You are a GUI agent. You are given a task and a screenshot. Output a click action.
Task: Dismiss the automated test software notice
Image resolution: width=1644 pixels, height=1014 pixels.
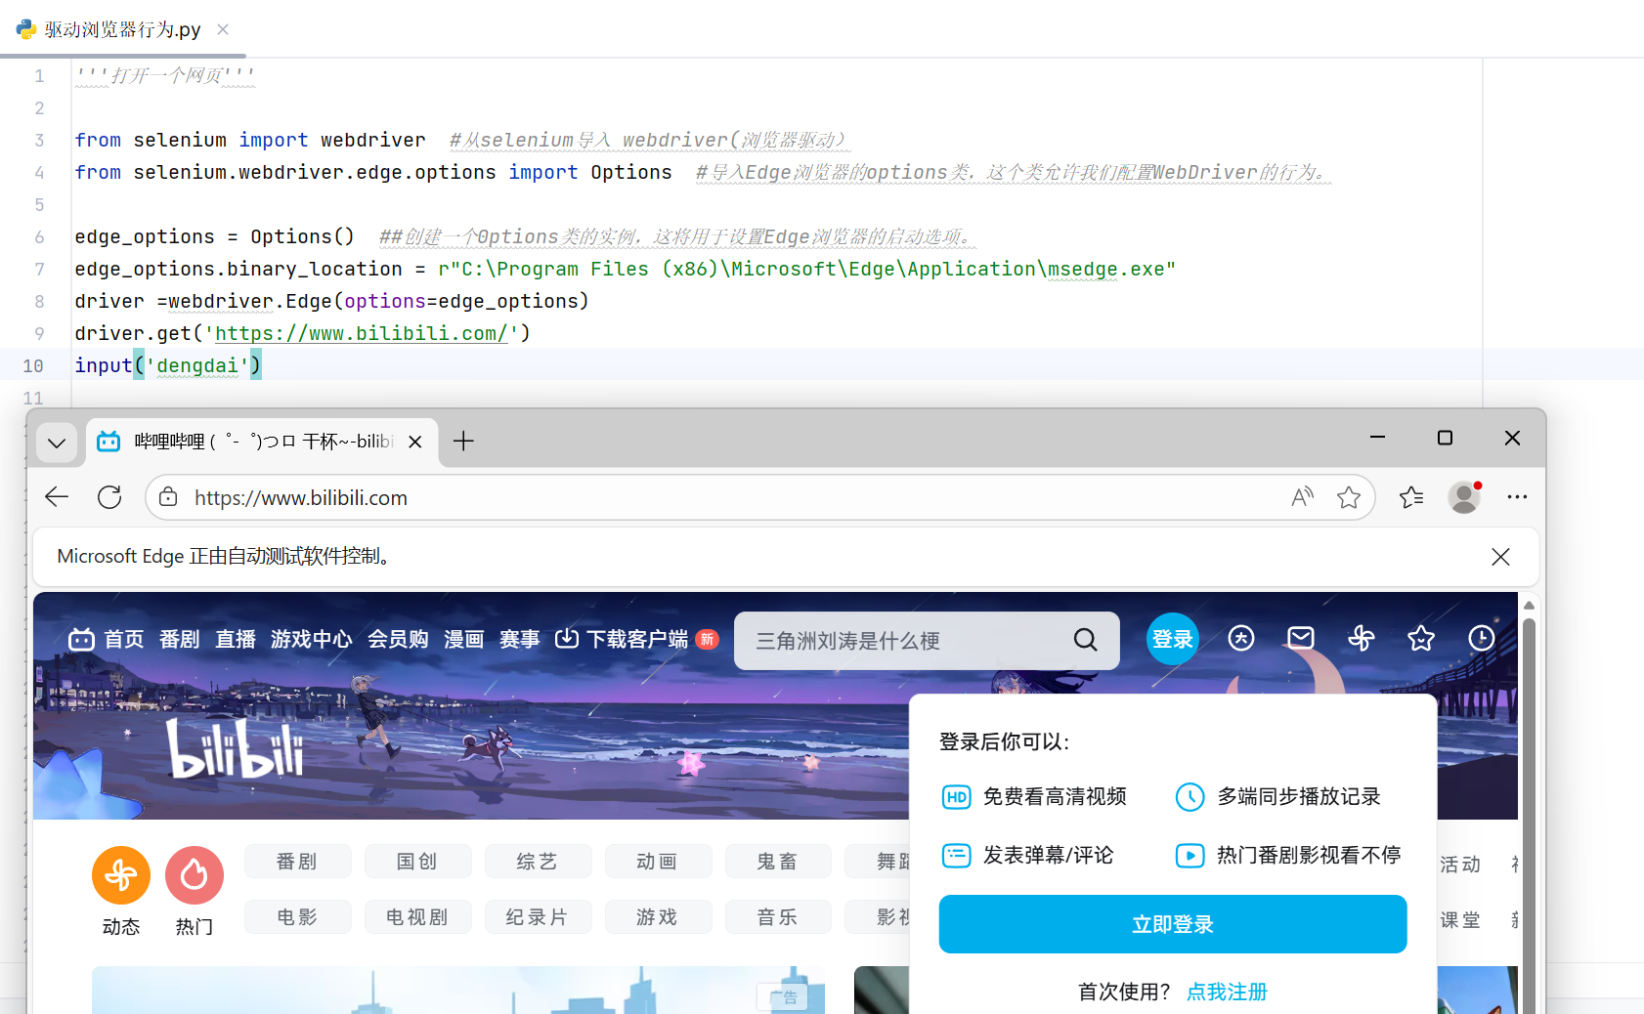click(x=1500, y=557)
